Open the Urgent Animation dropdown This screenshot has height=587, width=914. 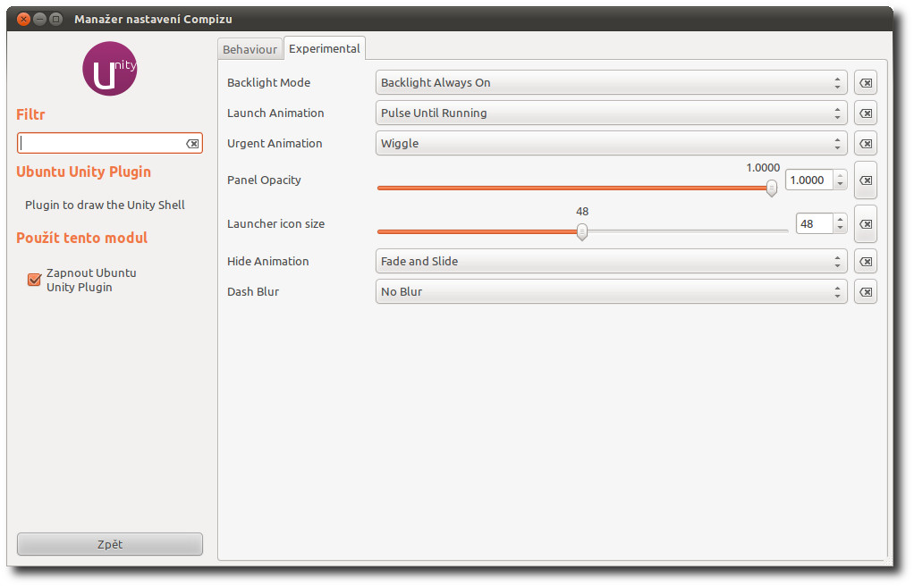[611, 143]
